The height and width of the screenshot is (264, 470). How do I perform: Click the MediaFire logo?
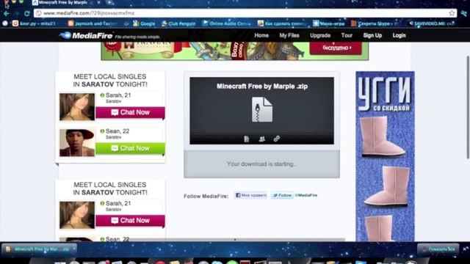(x=86, y=36)
